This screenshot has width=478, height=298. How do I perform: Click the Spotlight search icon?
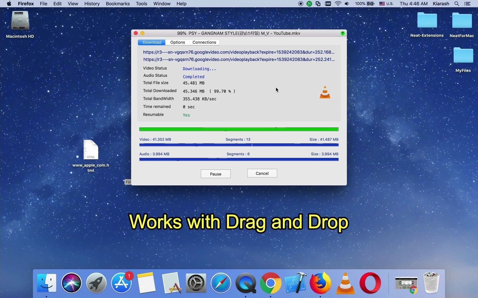click(457, 4)
